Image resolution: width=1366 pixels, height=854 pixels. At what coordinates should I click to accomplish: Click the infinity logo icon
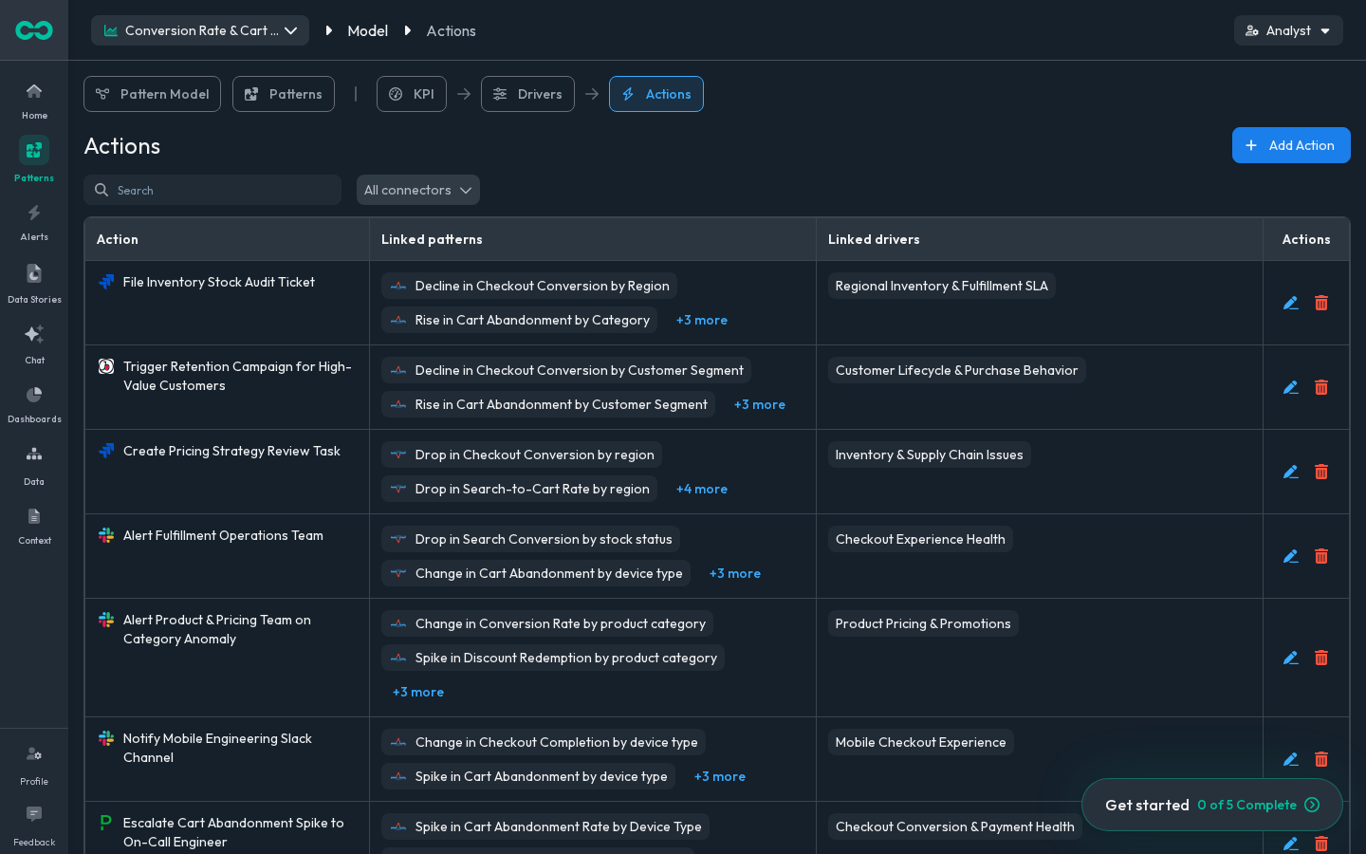click(x=34, y=30)
